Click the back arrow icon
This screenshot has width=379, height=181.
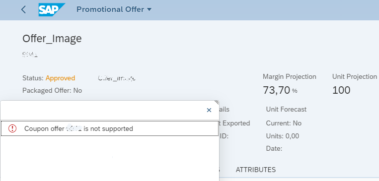23,9
